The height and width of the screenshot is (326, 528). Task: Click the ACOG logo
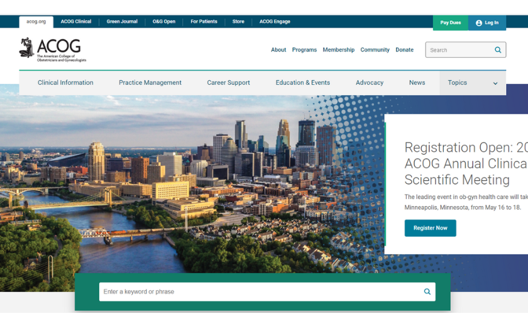(53, 50)
